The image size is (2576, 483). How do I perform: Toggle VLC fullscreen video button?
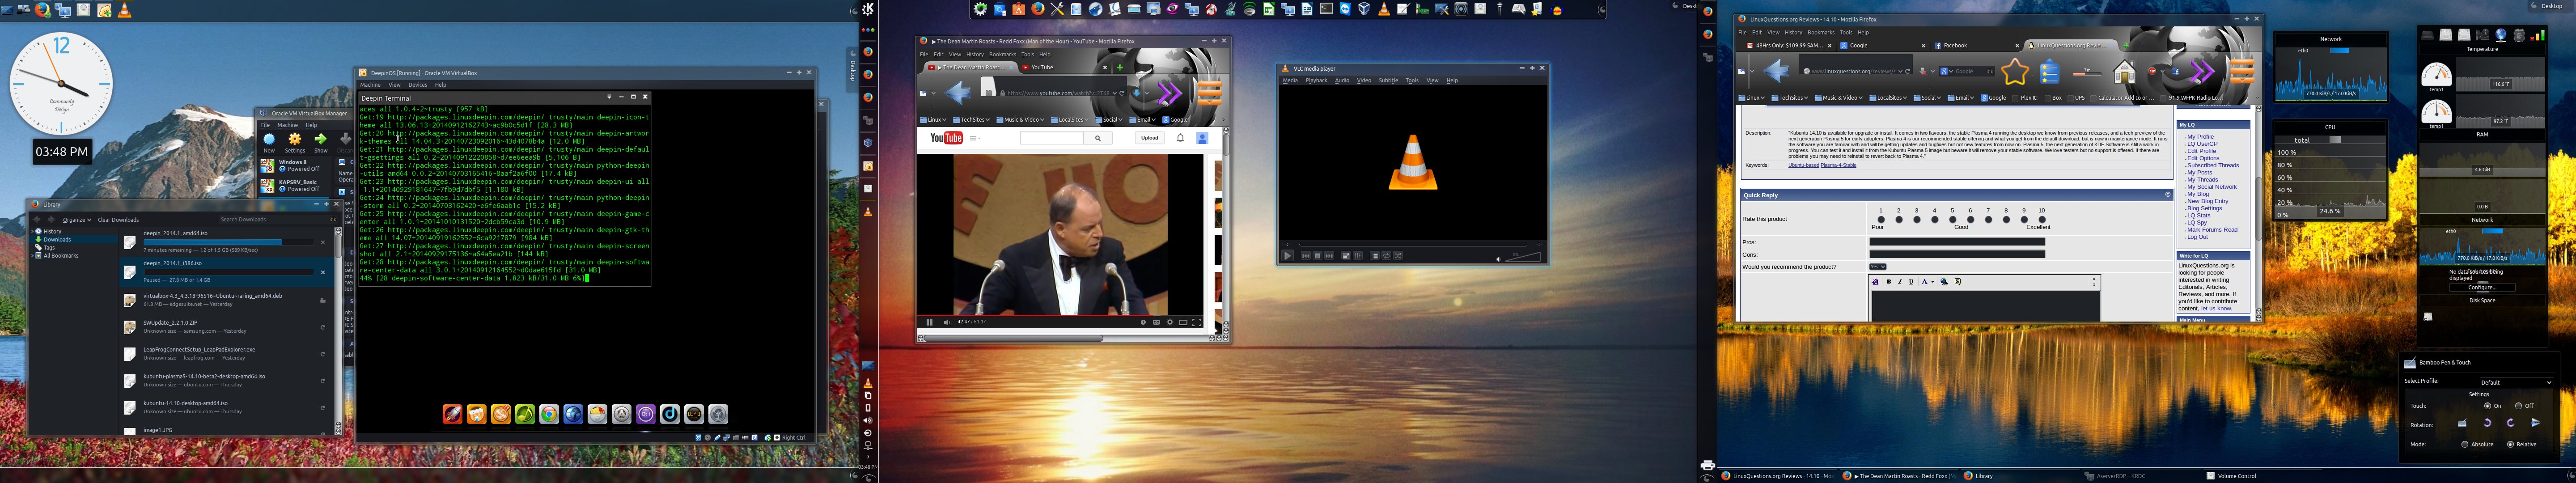coord(1346,256)
